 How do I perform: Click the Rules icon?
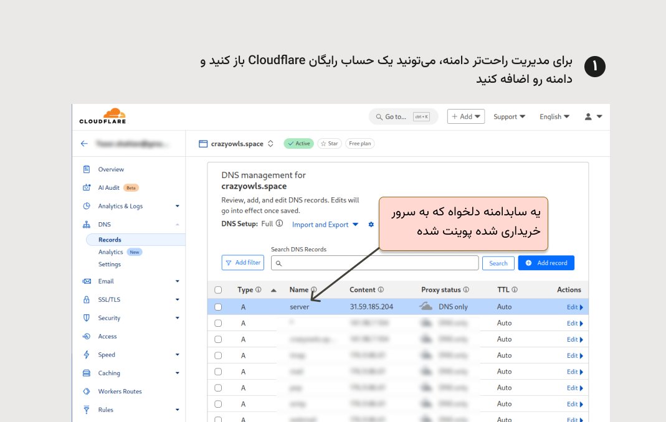pyautogui.click(x=87, y=410)
